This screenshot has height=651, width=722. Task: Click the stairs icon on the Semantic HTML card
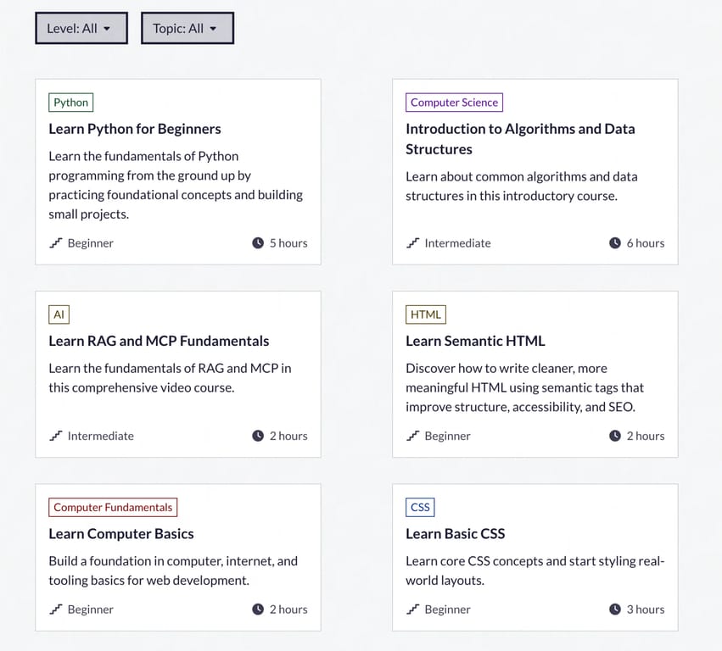pos(412,435)
